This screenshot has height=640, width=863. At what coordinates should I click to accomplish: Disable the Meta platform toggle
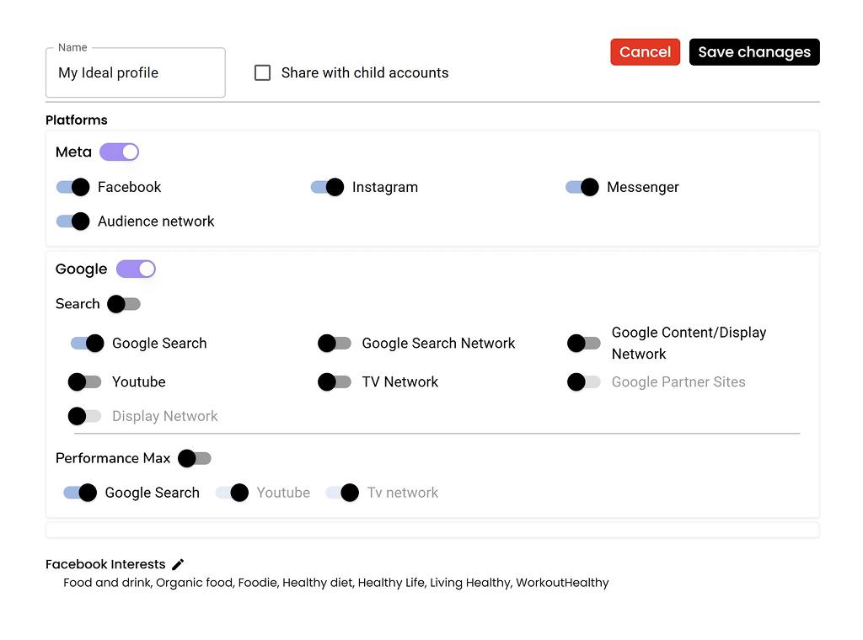(x=119, y=152)
